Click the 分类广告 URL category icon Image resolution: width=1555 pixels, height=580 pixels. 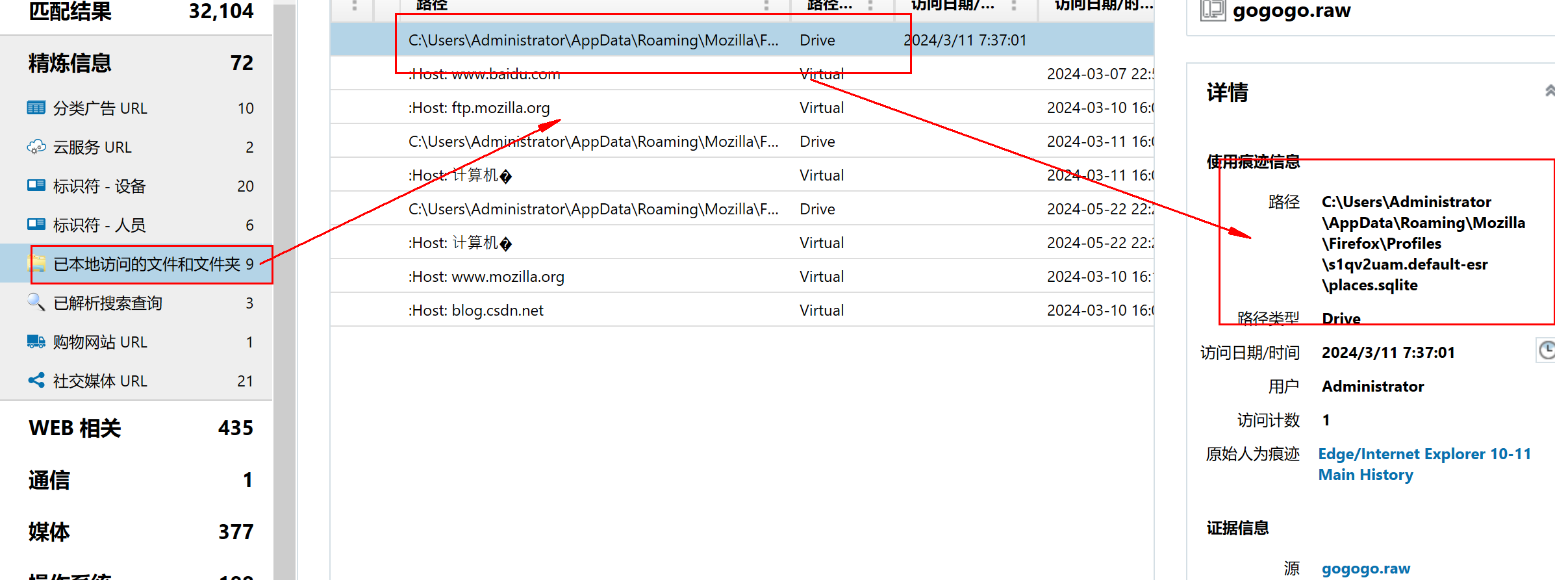pyautogui.click(x=36, y=108)
